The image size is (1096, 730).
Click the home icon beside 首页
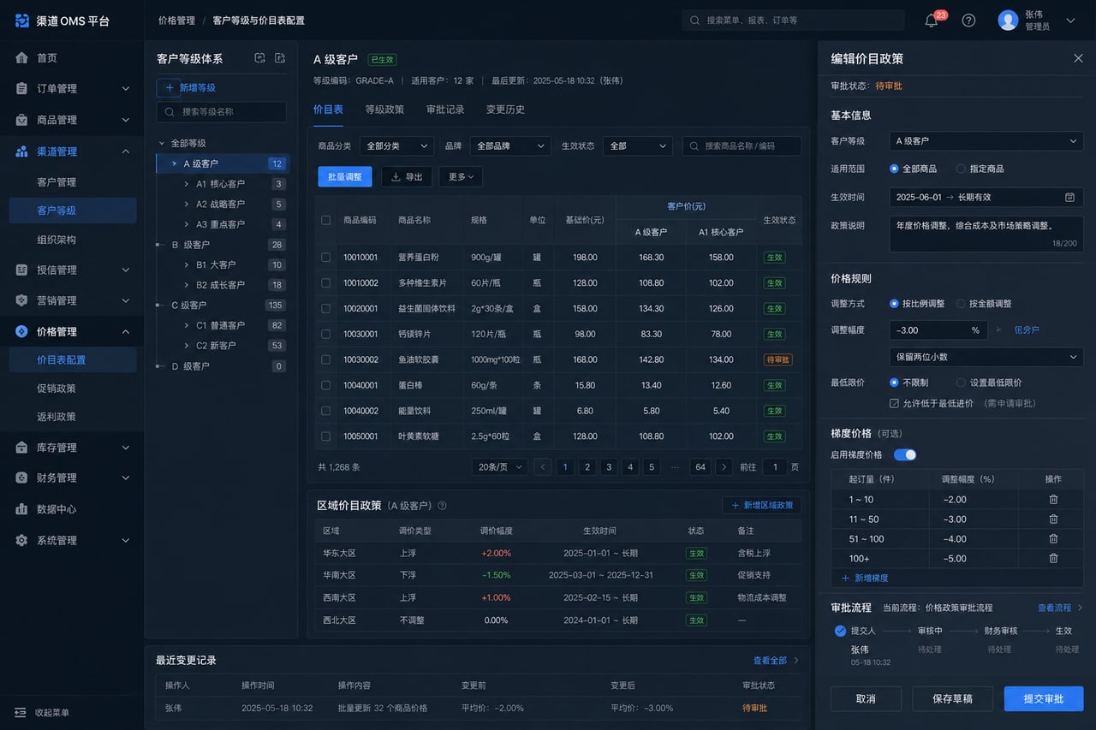pyautogui.click(x=22, y=57)
